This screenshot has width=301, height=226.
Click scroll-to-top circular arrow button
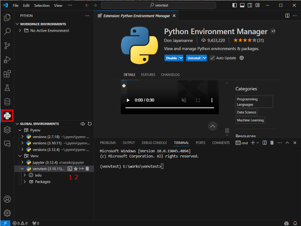pos(213,126)
